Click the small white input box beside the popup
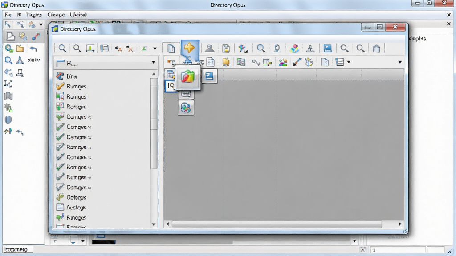456x256 pixels. click(x=170, y=86)
